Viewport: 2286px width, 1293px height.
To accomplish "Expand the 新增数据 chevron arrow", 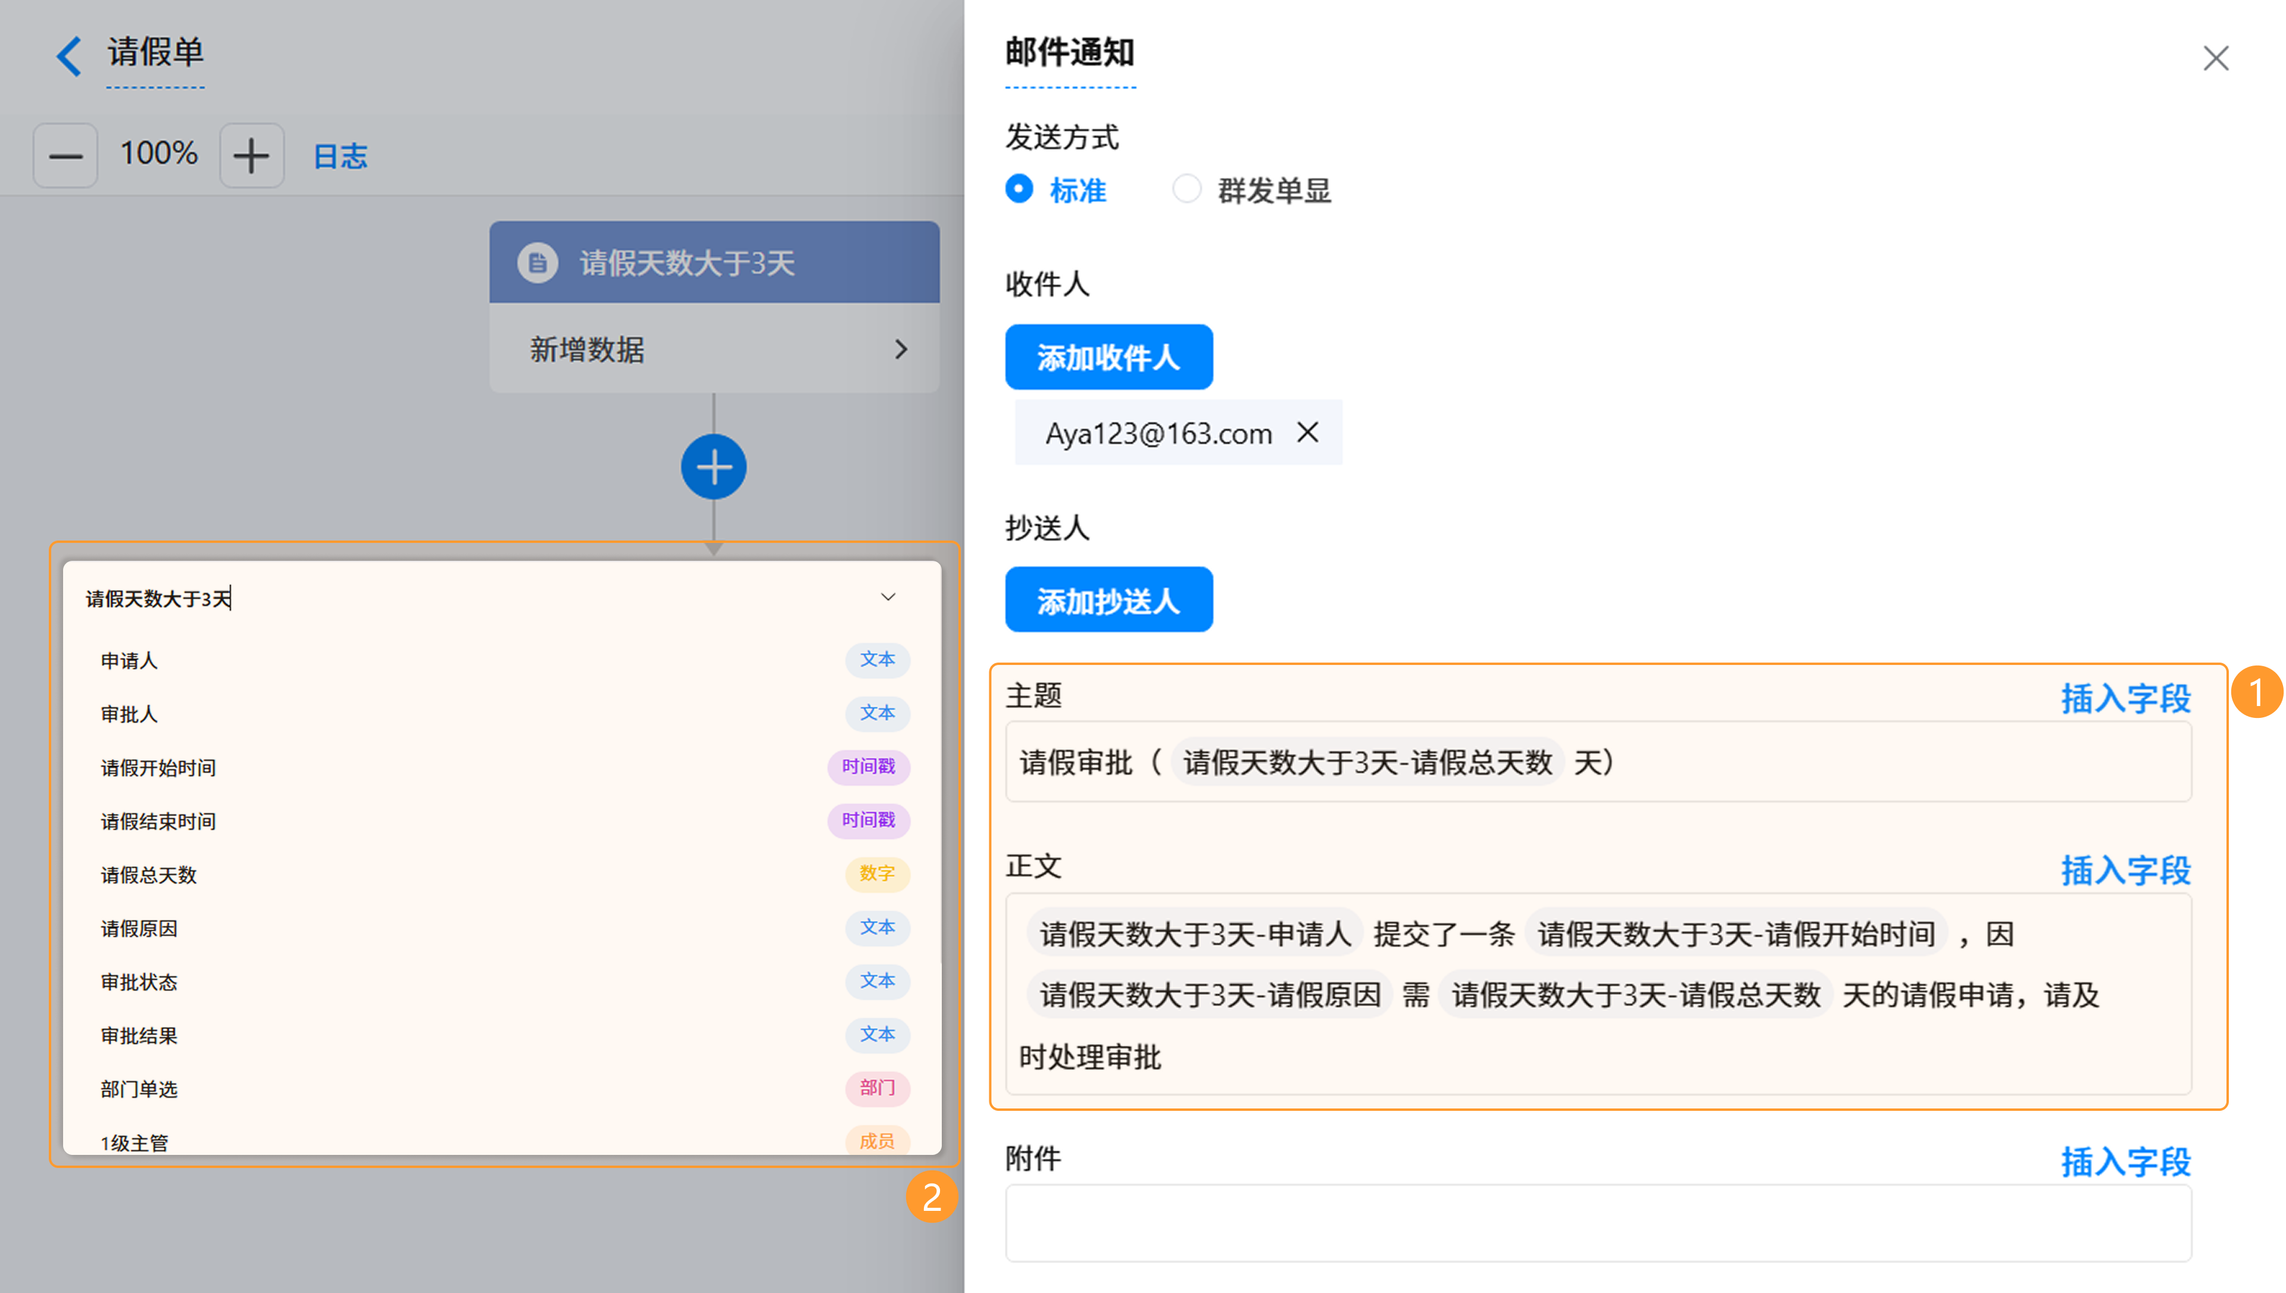I will [901, 349].
